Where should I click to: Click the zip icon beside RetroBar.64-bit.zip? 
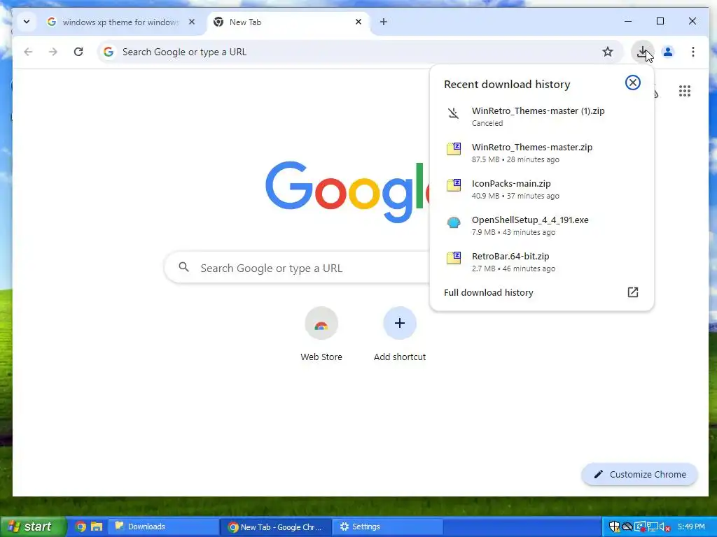[454, 258]
